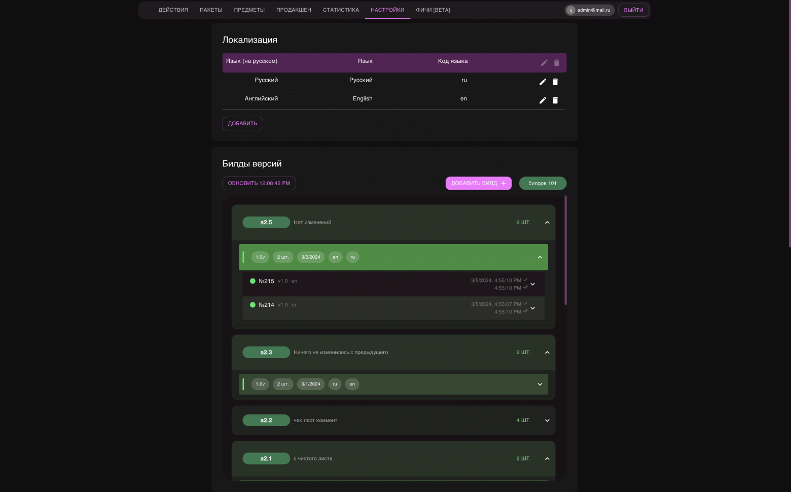This screenshot has height=492, width=791.
Task: Expand the a2.2 version group
Action: 547,420
